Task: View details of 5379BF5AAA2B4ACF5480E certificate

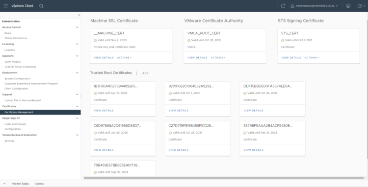Action: point(254,150)
